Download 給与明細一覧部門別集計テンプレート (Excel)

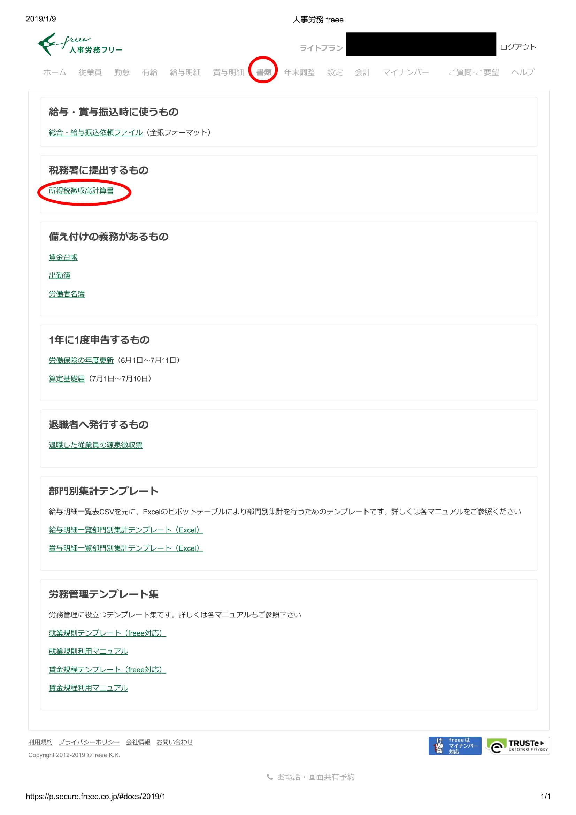(126, 530)
